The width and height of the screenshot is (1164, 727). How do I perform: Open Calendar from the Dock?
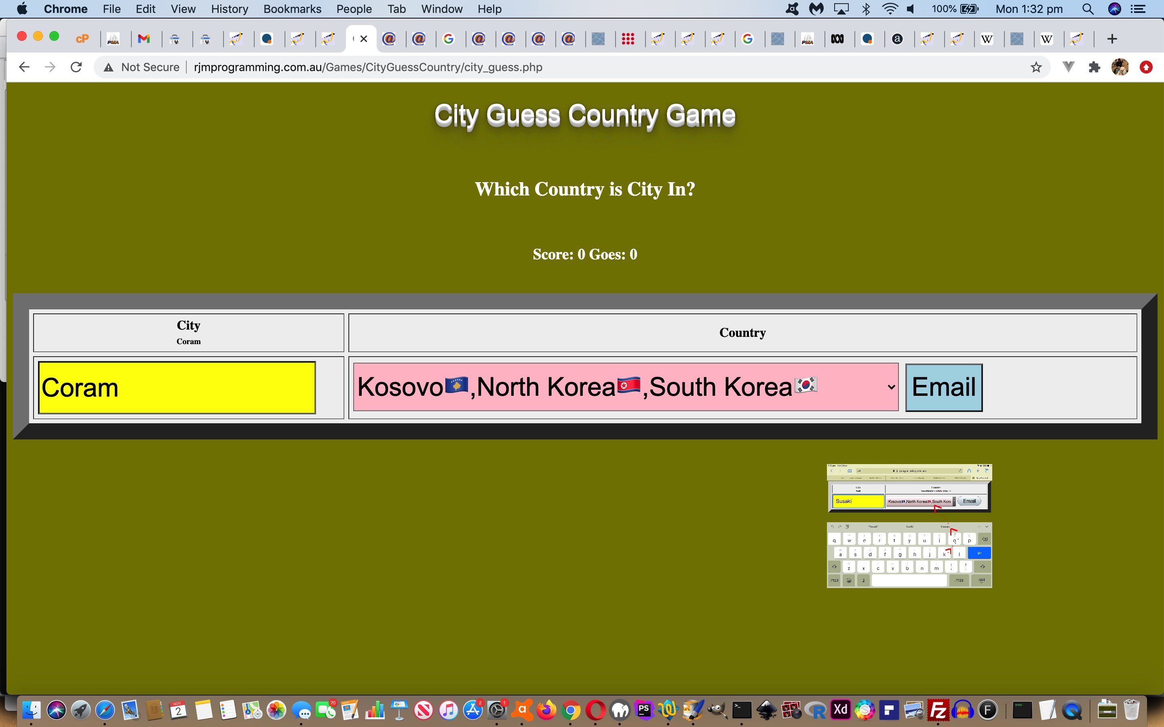pos(179,710)
